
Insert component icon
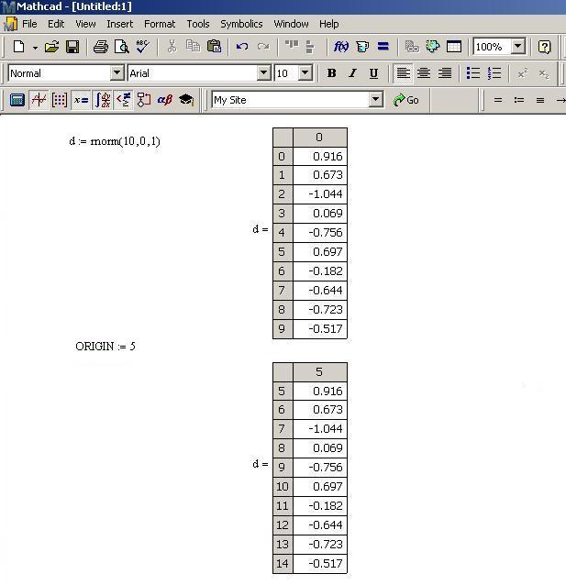click(433, 46)
